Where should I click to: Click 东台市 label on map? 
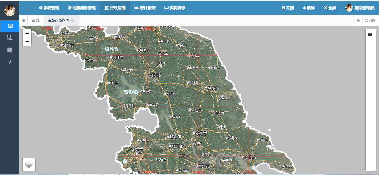click(x=220, y=113)
